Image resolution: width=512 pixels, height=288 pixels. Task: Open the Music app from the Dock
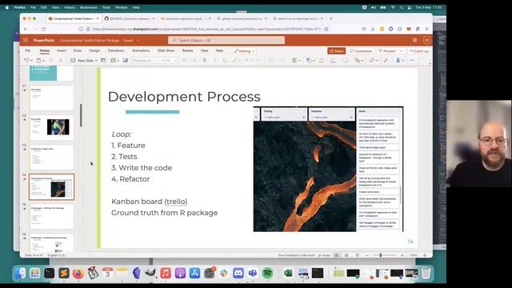click(166, 273)
